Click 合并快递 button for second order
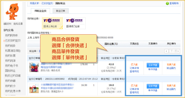This screenshot has height=98, width=185. coord(153,86)
